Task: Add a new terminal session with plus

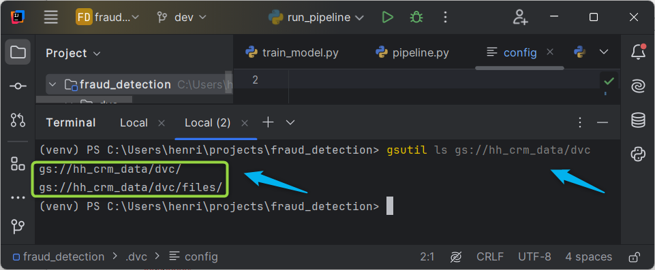Action: (x=268, y=122)
